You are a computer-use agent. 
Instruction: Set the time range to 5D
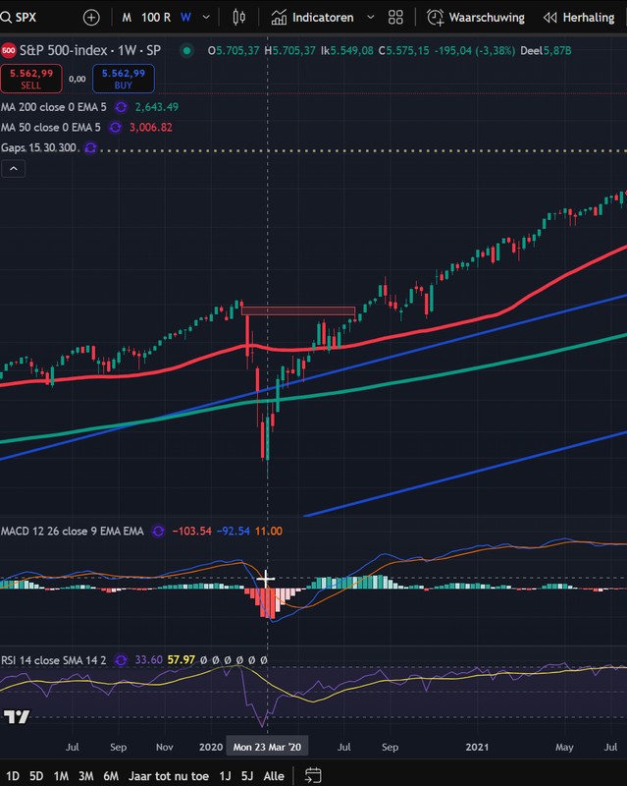coord(36,776)
